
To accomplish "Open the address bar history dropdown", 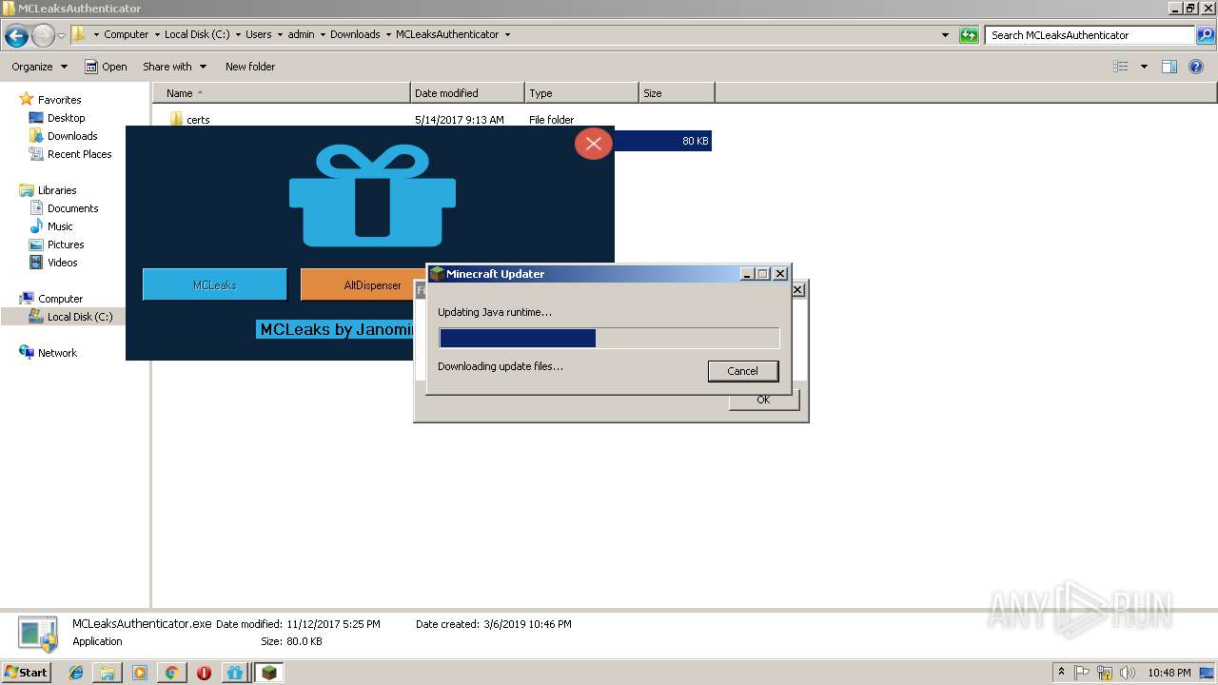I will (945, 35).
